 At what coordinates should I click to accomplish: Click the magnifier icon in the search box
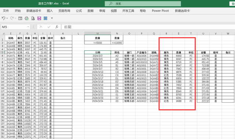(111, 4)
